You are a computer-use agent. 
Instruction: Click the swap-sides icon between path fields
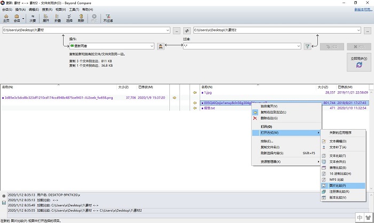[186, 31]
